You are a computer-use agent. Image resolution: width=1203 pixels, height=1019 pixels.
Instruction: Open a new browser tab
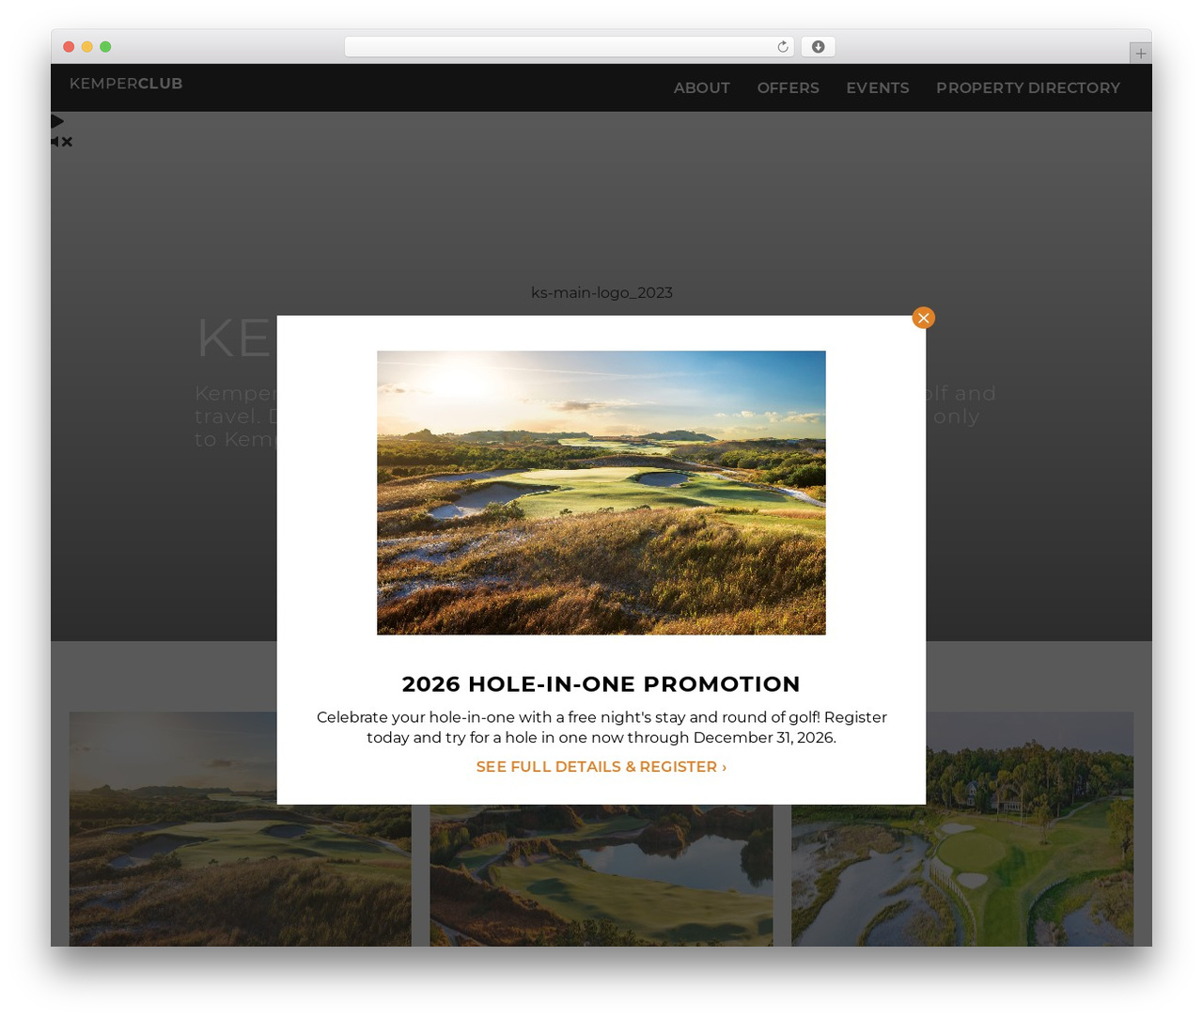click(x=1140, y=54)
